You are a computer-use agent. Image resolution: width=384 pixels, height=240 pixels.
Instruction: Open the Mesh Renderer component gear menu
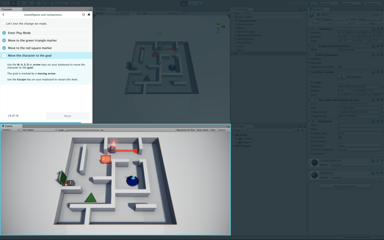[x=382, y=55]
